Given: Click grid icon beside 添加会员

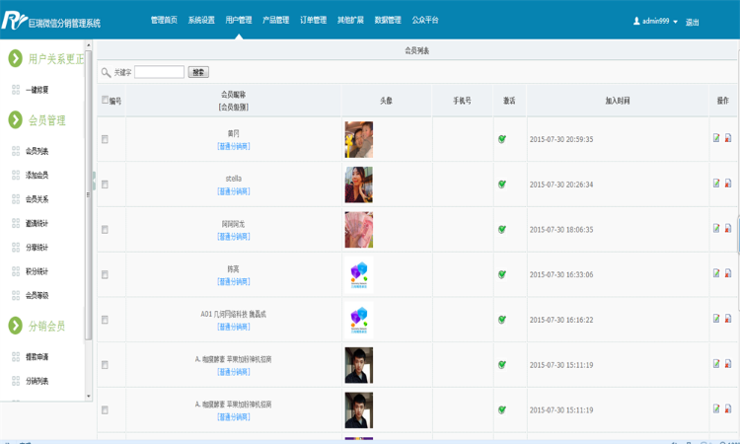Looking at the screenshot, I should pyautogui.click(x=16, y=175).
